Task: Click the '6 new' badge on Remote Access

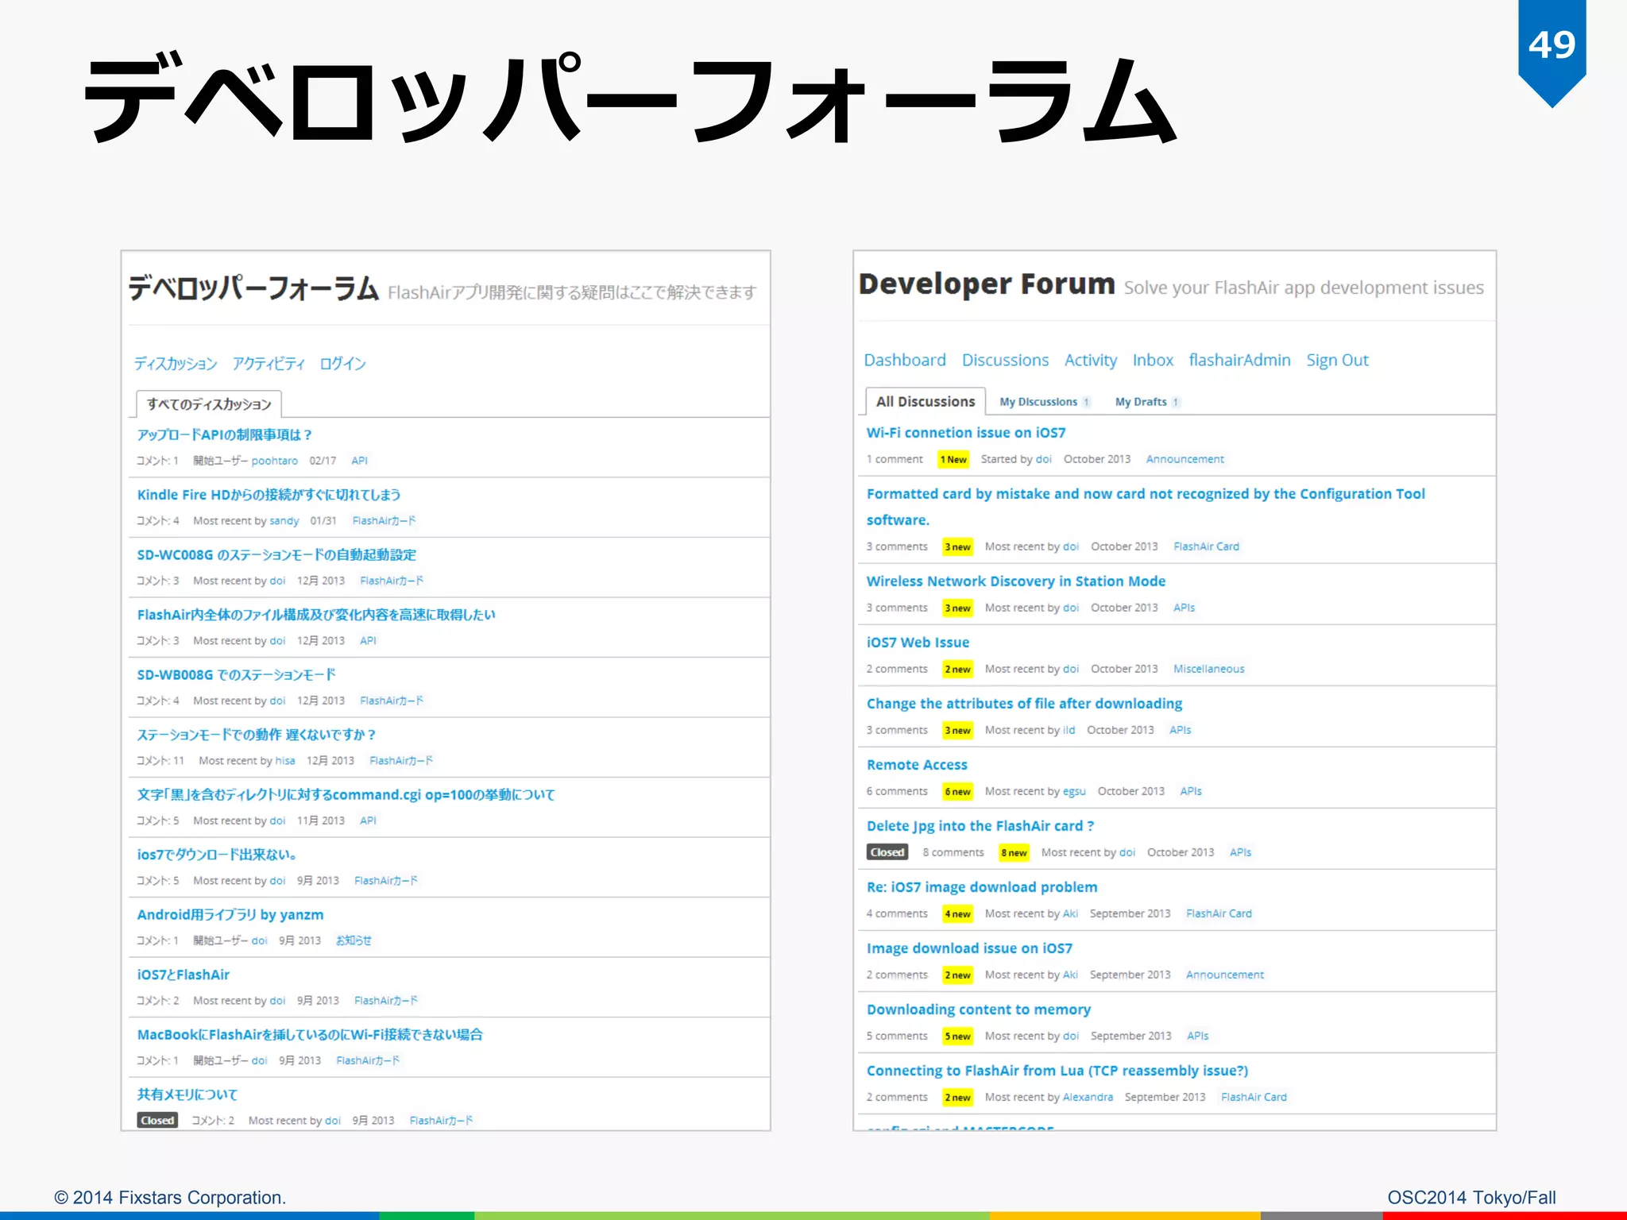Action: pos(958,791)
